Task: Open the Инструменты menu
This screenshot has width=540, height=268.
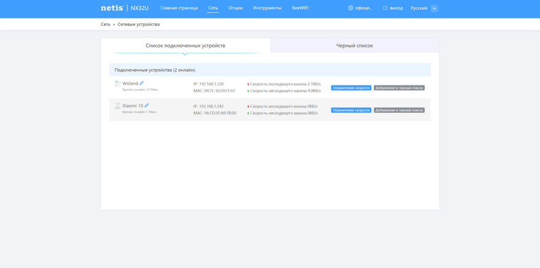Action: click(267, 8)
